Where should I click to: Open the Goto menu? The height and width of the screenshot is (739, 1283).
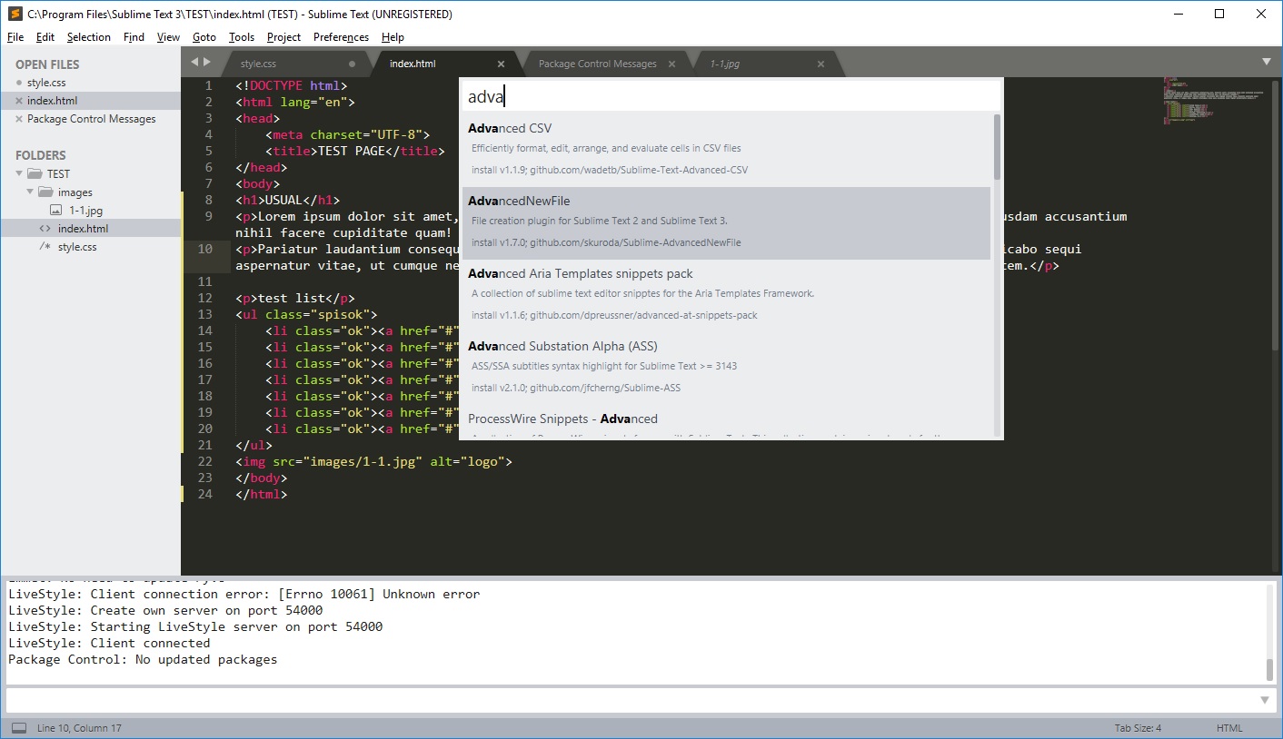[x=204, y=37]
